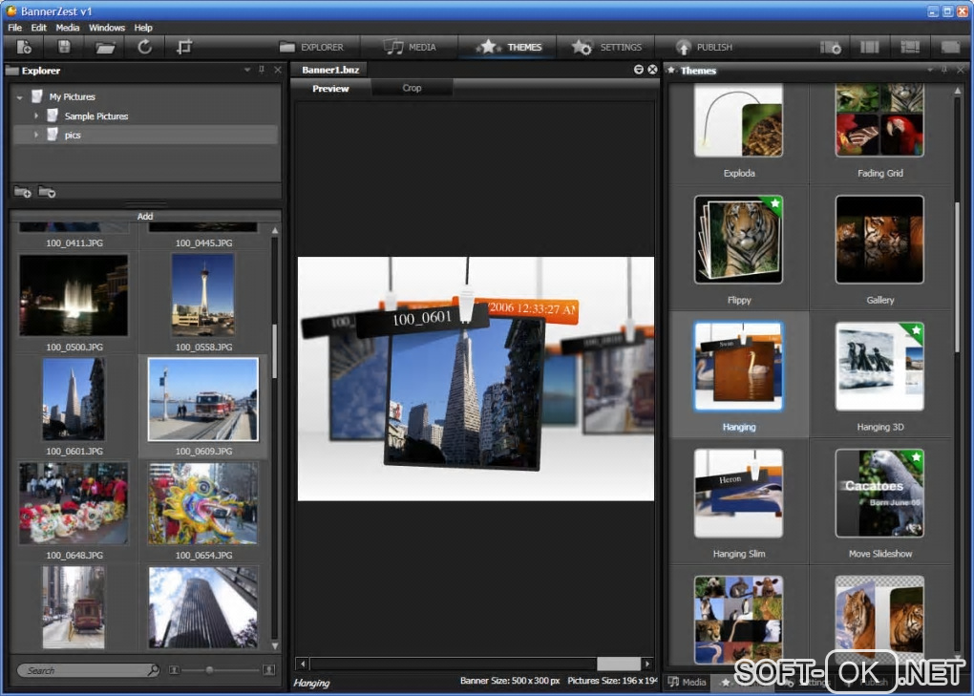Screen dimensions: 974x696
Task: Open the Edit menu
Action: click(x=38, y=28)
